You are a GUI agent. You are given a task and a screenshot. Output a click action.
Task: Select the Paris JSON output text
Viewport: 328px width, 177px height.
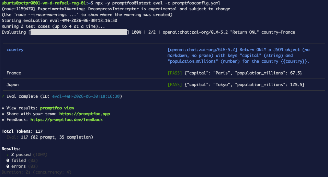pos(243,73)
